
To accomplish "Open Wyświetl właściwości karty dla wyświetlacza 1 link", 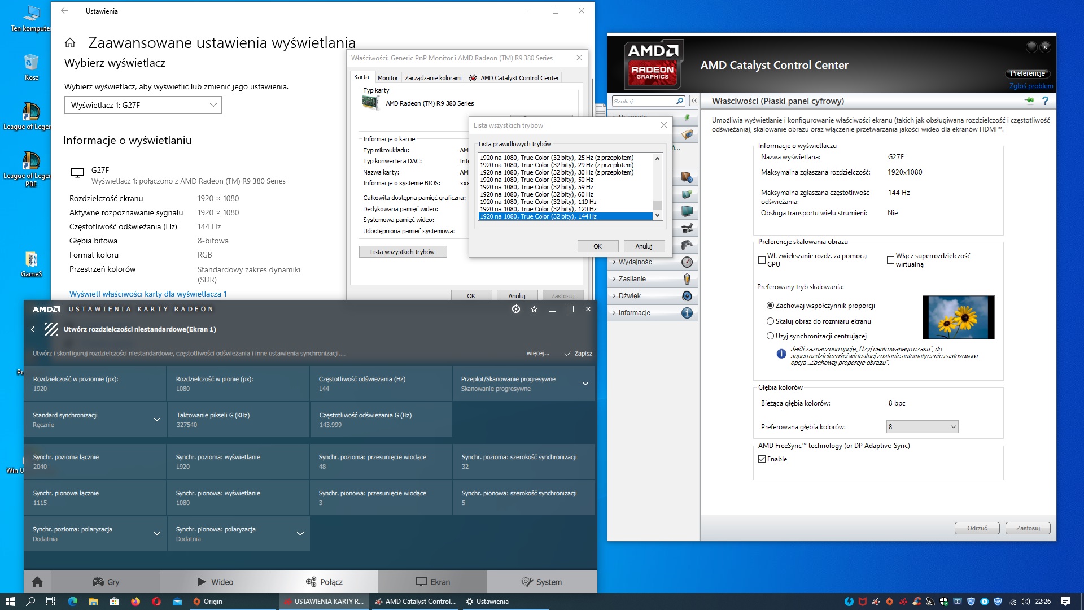I will pyautogui.click(x=148, y=294).
